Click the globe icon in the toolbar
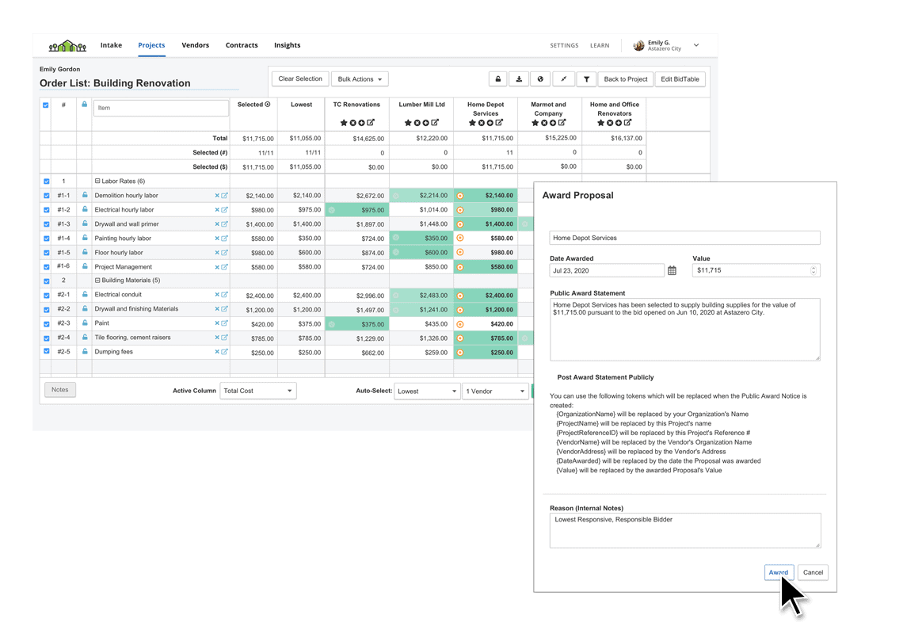This screenshot has width=903, height=634. click(541, 79)
